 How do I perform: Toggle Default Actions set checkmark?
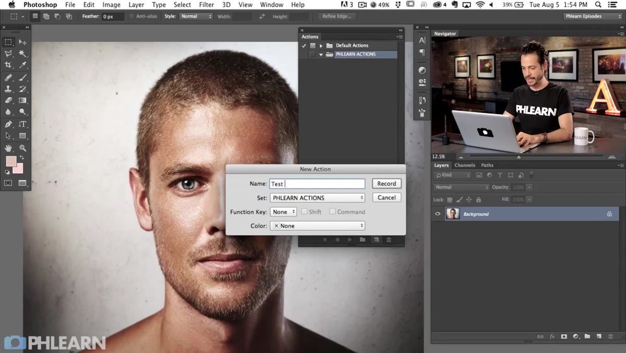[x=304, y=45]
